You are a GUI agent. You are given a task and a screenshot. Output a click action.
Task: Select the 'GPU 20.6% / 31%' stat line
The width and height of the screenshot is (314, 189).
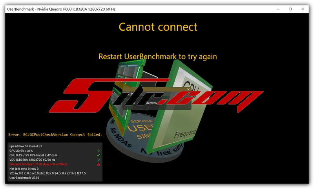pos(21,151)
